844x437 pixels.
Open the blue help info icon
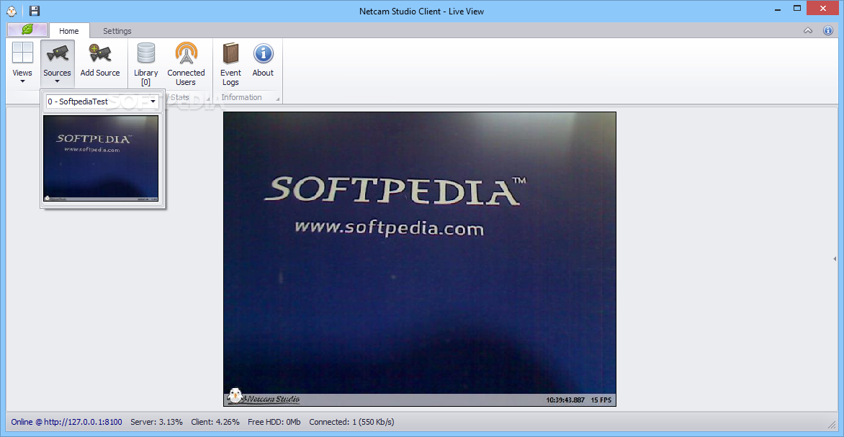828,31
